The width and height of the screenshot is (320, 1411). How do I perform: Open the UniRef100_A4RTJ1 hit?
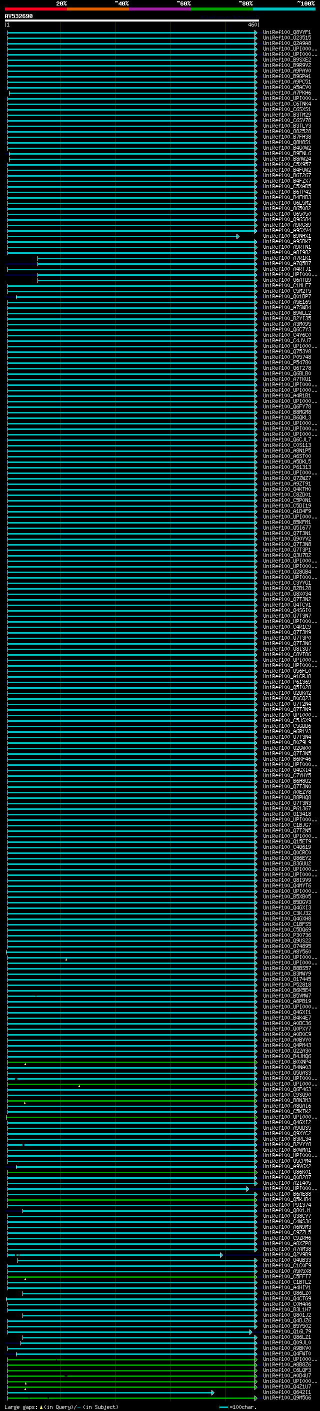tap(286, 269)
